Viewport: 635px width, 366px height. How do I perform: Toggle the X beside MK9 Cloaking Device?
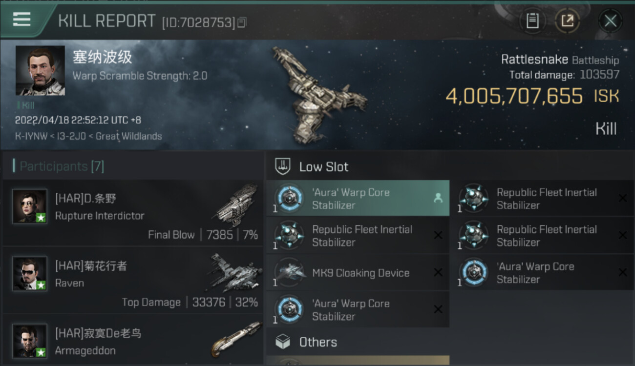438,273
